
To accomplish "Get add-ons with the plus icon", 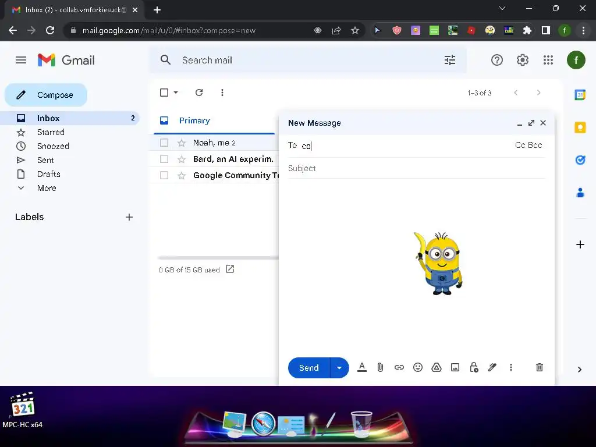I will click(x=580, y=244).
